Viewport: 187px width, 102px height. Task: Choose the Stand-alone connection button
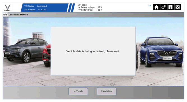(107, 91)
